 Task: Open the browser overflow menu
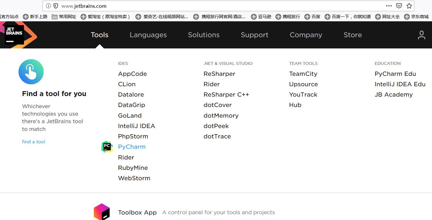[390, 6]
